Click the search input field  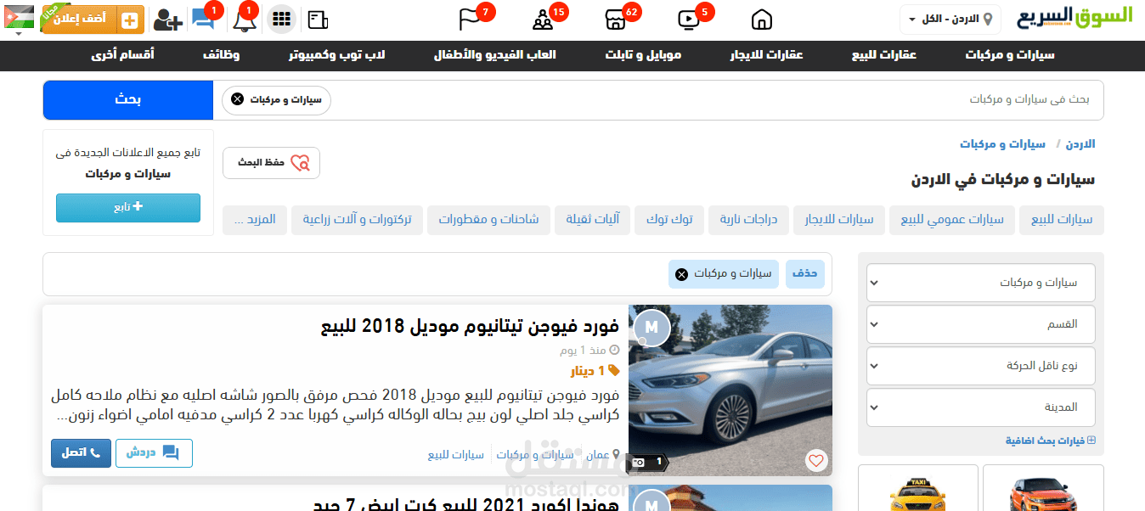pos(718,100)
